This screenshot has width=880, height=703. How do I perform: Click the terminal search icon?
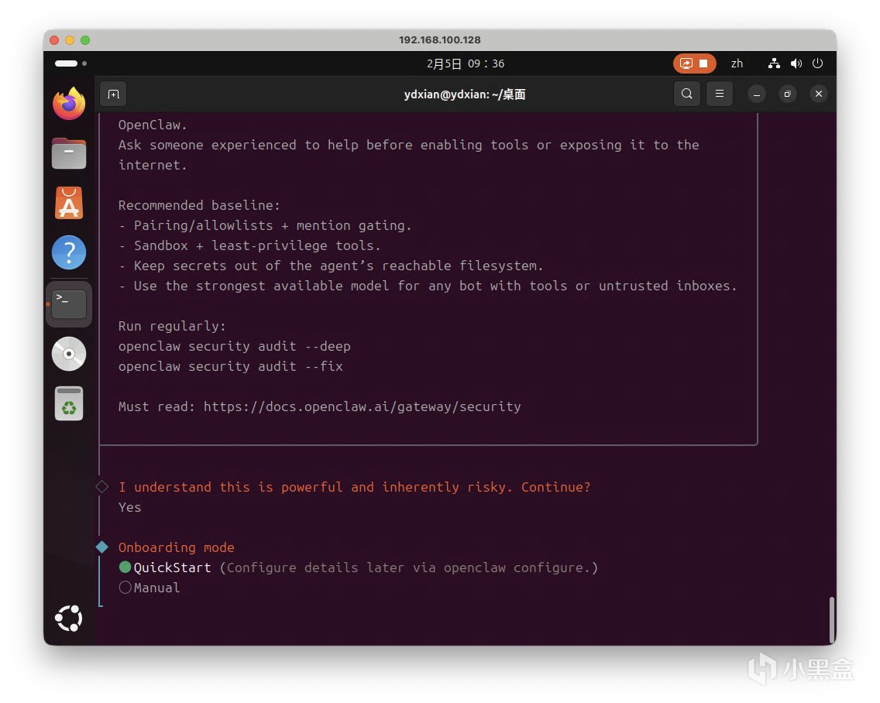click(687, 94)
